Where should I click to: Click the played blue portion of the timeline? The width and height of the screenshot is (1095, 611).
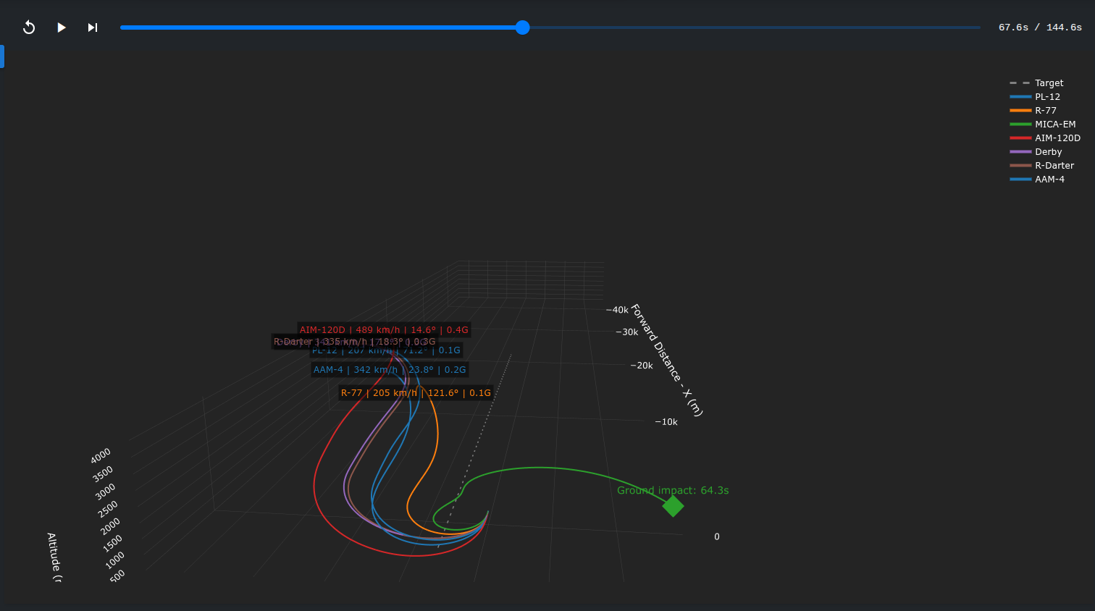click(x=319, y=28)
